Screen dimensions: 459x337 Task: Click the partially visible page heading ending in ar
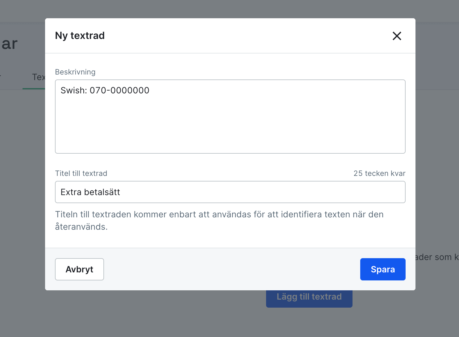[10, 44]
